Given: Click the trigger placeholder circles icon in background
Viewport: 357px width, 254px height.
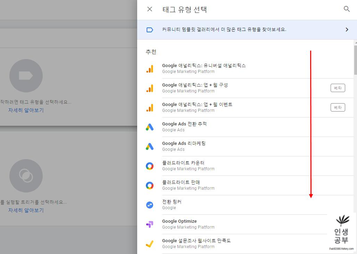Looking at the screenshot, I should pyautogui.click(x=26, y=176).
